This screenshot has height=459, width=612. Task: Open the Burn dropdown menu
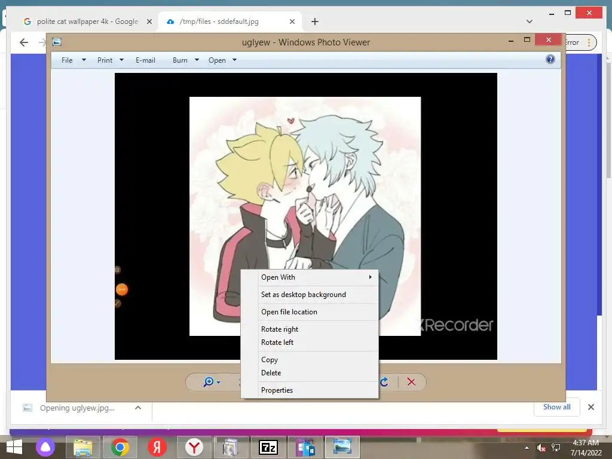186,60
